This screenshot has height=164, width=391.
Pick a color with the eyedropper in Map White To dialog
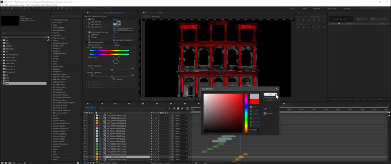tap(265, 109)
